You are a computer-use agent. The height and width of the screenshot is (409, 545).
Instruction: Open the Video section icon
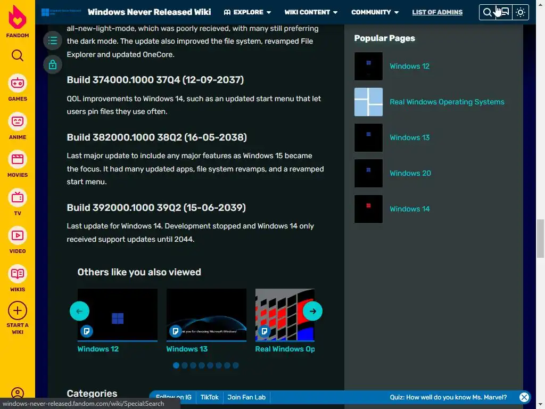point(18,235)
